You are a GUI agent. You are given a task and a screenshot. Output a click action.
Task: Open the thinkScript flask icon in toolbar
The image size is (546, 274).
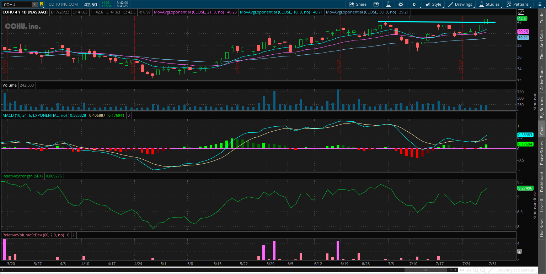pos(389,4)
